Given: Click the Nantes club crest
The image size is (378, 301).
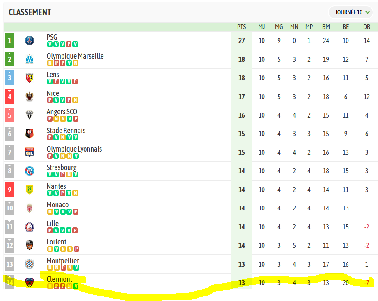Looking at the screenshot, I should pos(30,190).
